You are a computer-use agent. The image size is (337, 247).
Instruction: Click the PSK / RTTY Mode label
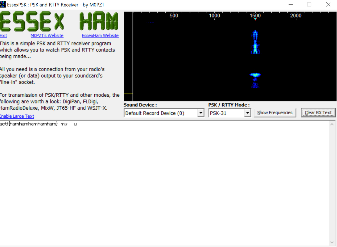pos(229,105)
